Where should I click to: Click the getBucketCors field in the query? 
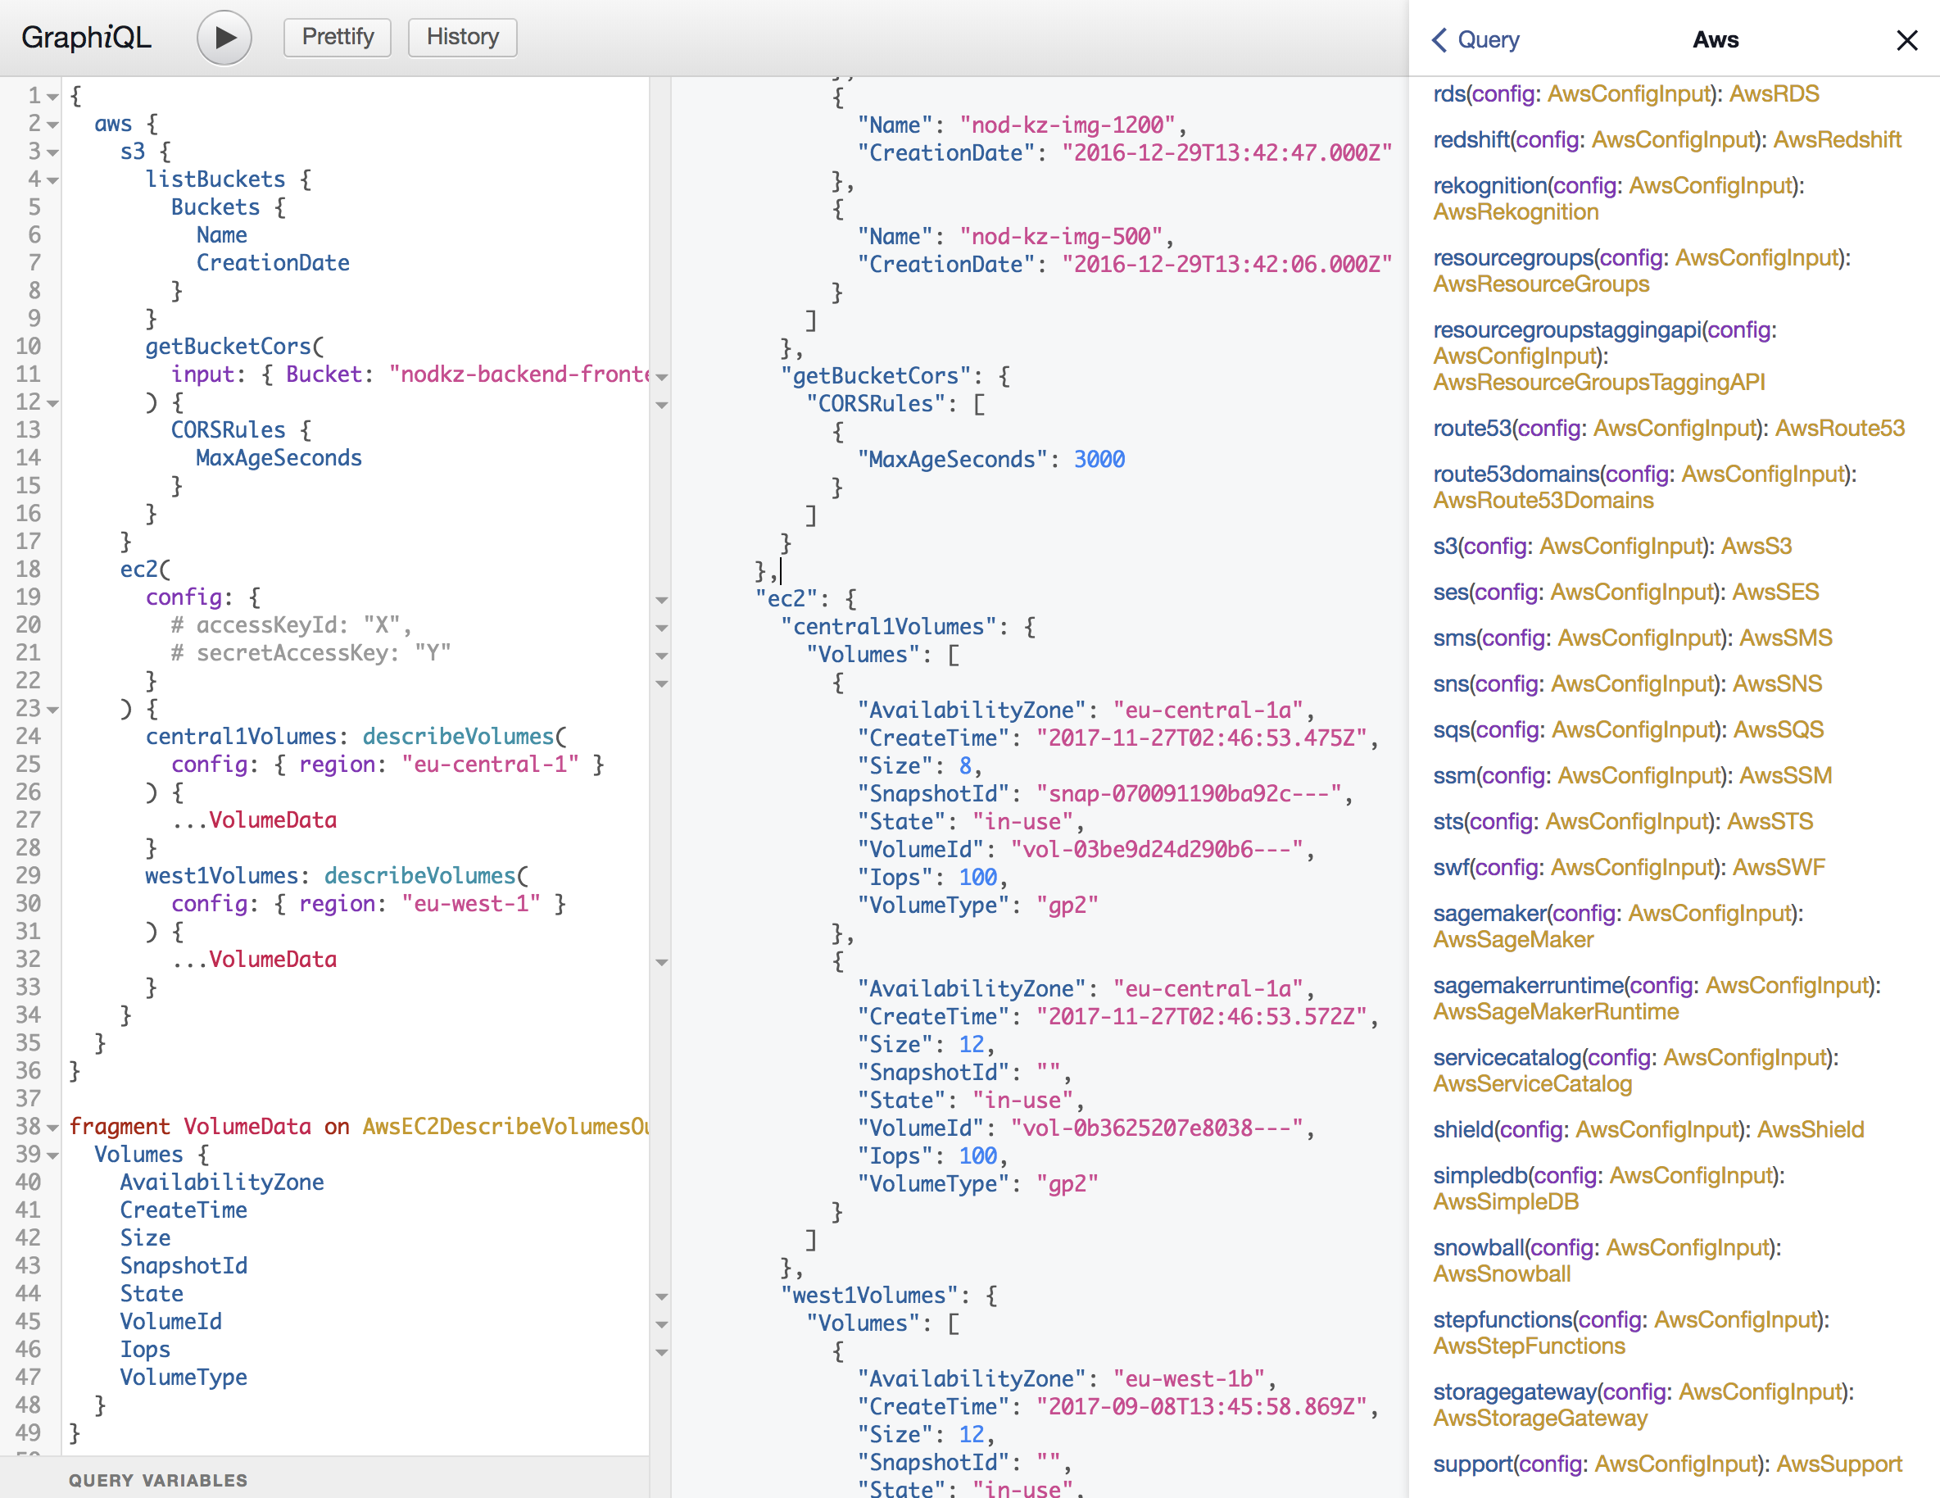229,347
